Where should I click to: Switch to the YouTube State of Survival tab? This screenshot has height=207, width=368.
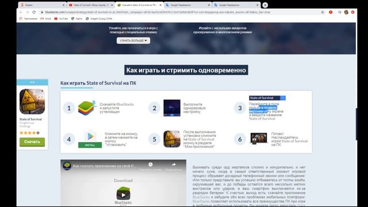point(91,5)
